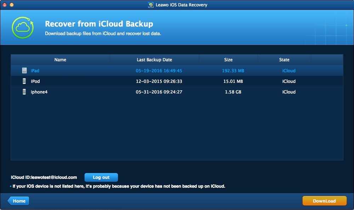Click the 05-19-2016 backup date
354x210 pixels.
click(x=159, y=70)
